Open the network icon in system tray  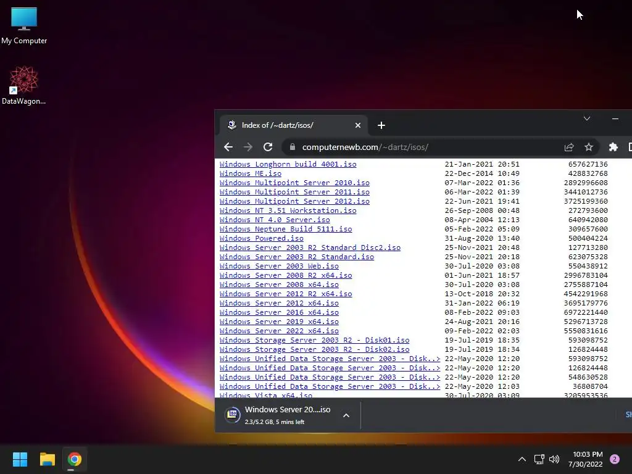[x=539, y=459]
